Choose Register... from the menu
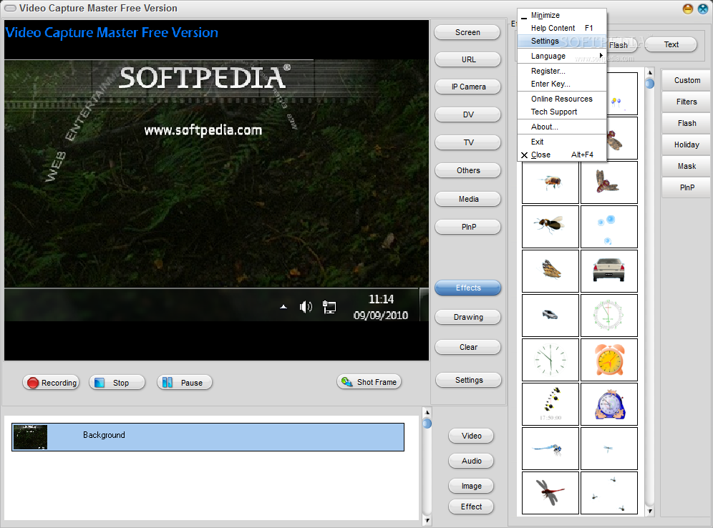The width and height of the screenshot is (713, 528). click(562, 71)
